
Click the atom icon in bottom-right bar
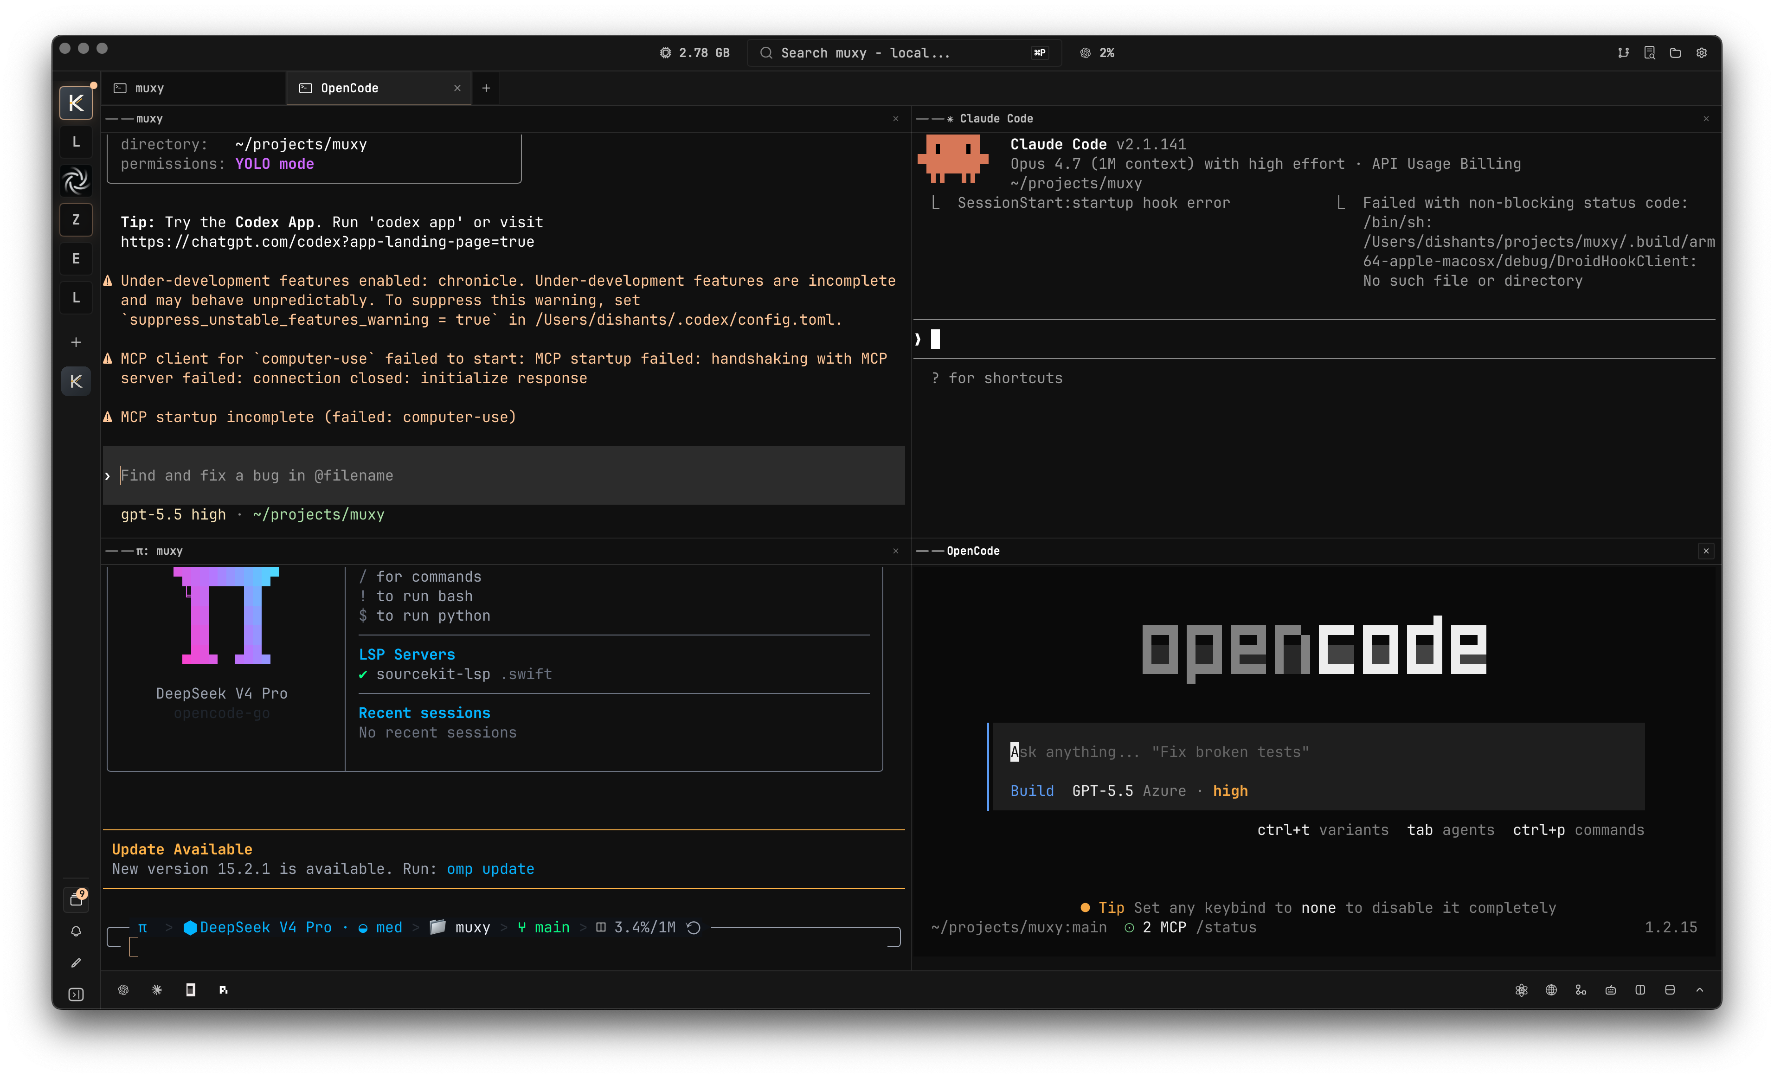point(1521,990)
